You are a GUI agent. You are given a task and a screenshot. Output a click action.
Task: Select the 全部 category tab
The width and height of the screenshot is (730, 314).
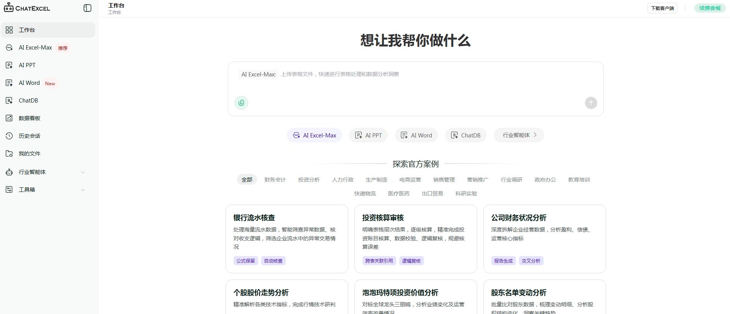[247, 180]
